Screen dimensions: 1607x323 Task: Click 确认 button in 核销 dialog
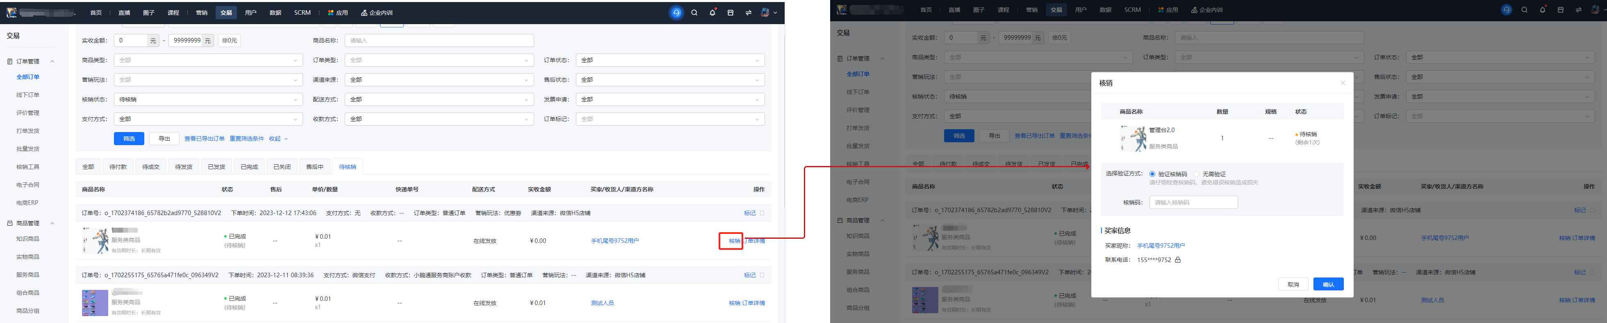point(1328,285)
